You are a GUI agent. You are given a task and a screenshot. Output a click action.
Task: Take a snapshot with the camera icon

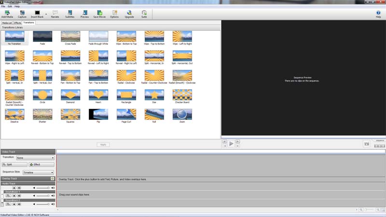[367, 144]
